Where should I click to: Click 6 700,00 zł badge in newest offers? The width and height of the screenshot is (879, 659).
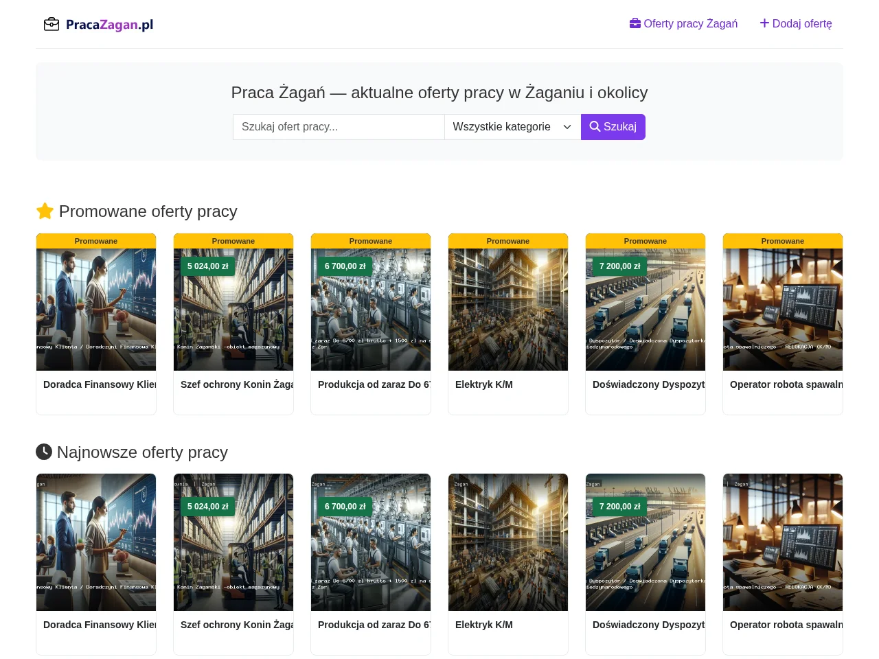345,507
